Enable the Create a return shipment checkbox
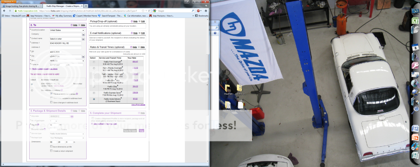This screenshot has width=420, height=167. 51,151
